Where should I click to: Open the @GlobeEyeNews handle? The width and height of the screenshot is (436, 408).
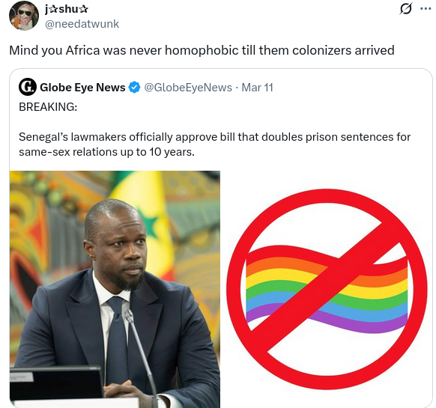coord(188,88)
